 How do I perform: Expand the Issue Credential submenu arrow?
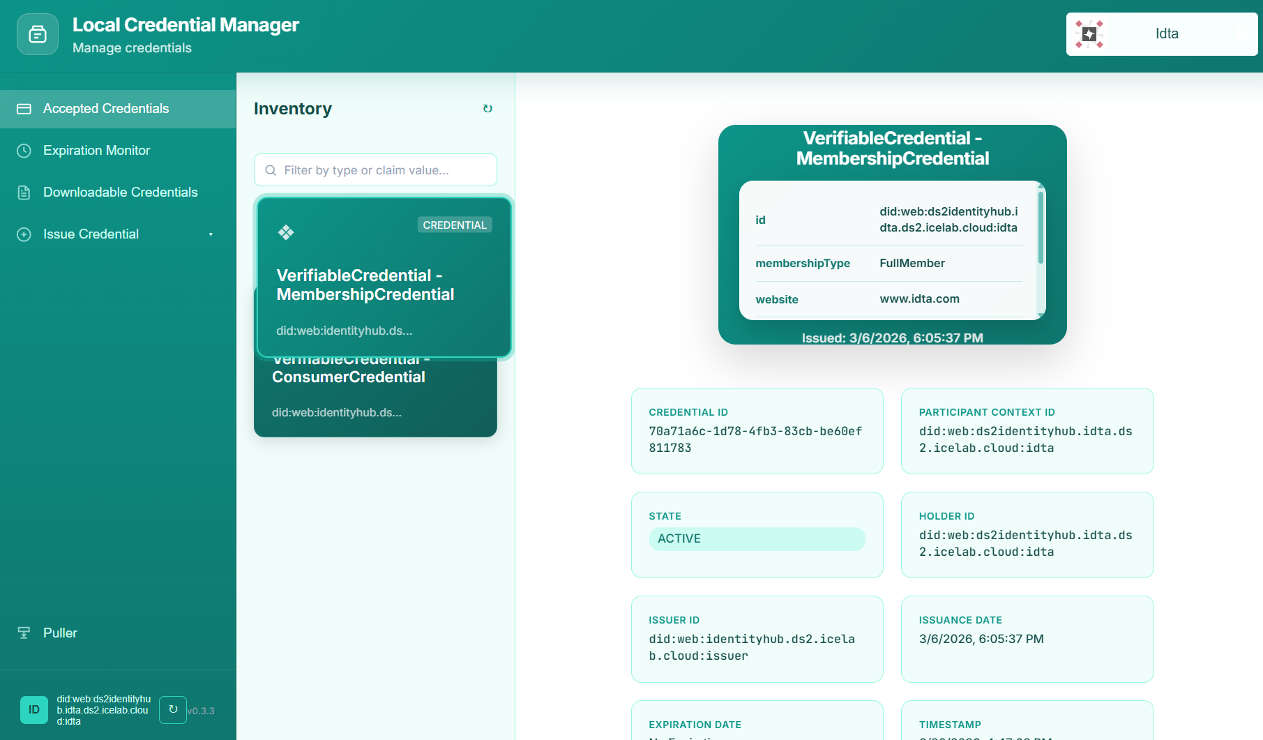[211, 234]
